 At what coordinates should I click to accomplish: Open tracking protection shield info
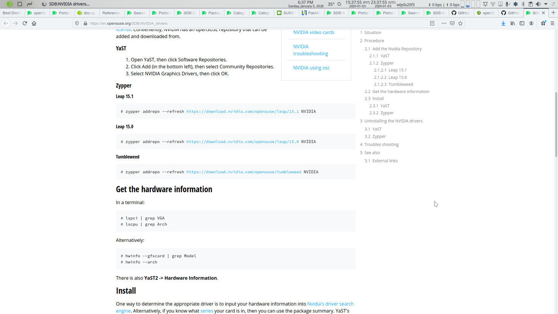77,23
